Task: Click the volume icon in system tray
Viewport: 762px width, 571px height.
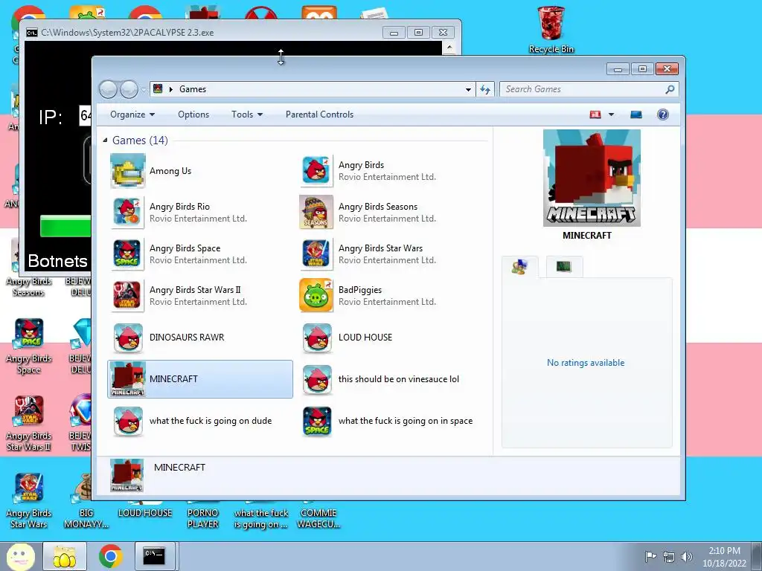Action: click(687, 556)
